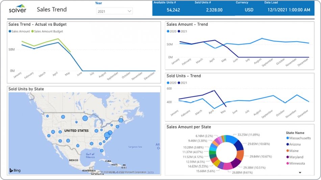Filter by Maine in State Name legend

[x=295, y=151]
